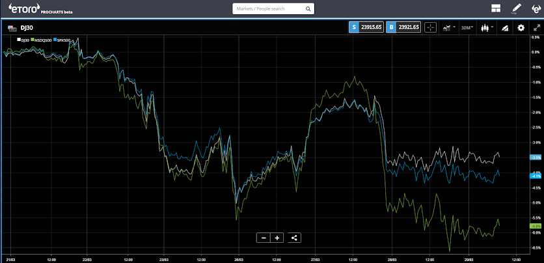Click the B buy button at 23921.65
This screenshot has width=544, height=263.
(403, 27)
